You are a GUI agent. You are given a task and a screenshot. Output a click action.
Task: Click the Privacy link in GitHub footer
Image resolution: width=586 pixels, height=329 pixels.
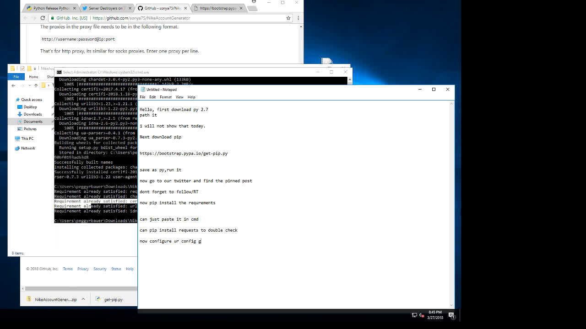(83, 269)
